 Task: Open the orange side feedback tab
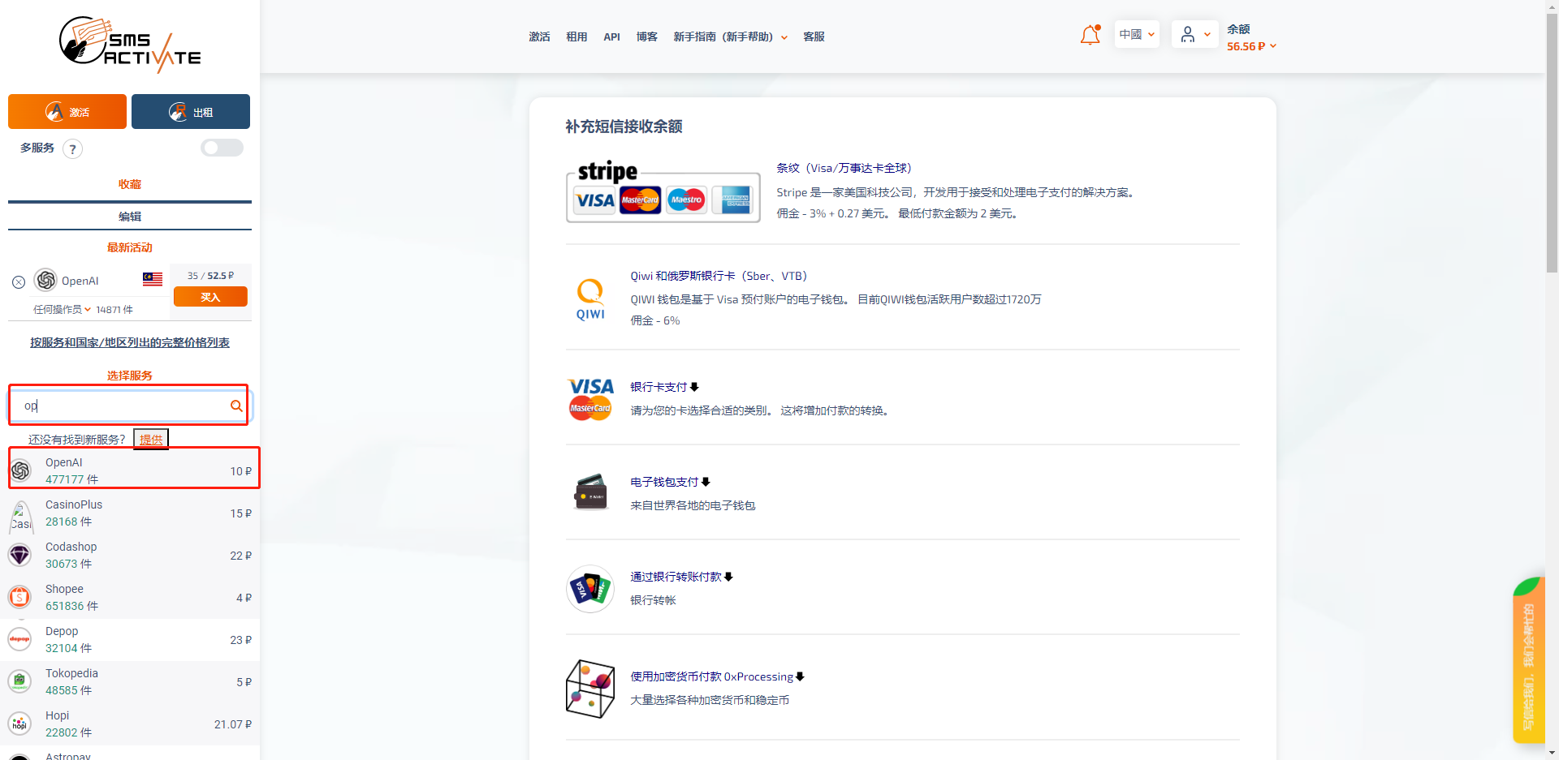[x=1528, y=660]
